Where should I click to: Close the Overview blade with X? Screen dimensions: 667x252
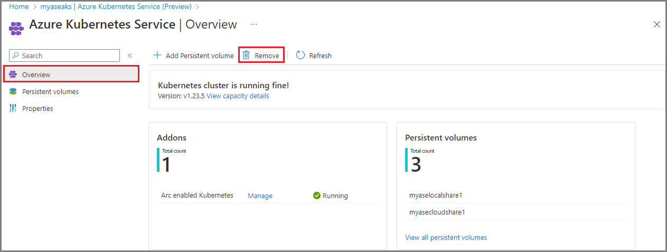tap(657, 24)
